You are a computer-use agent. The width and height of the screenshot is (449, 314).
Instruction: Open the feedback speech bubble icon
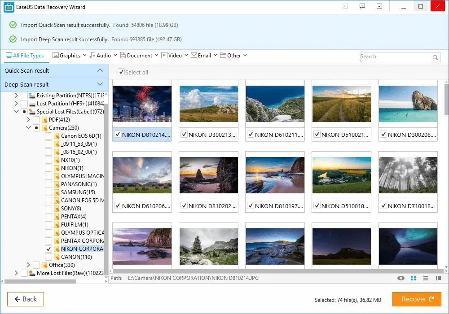362,7
